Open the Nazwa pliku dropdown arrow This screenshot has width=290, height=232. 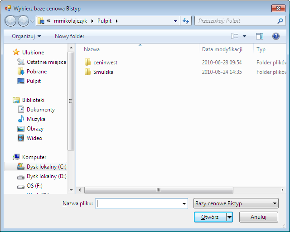pos(184,204)
